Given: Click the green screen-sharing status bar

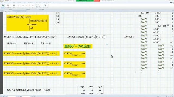Looking at the screenshot, I should click(85, 1).
